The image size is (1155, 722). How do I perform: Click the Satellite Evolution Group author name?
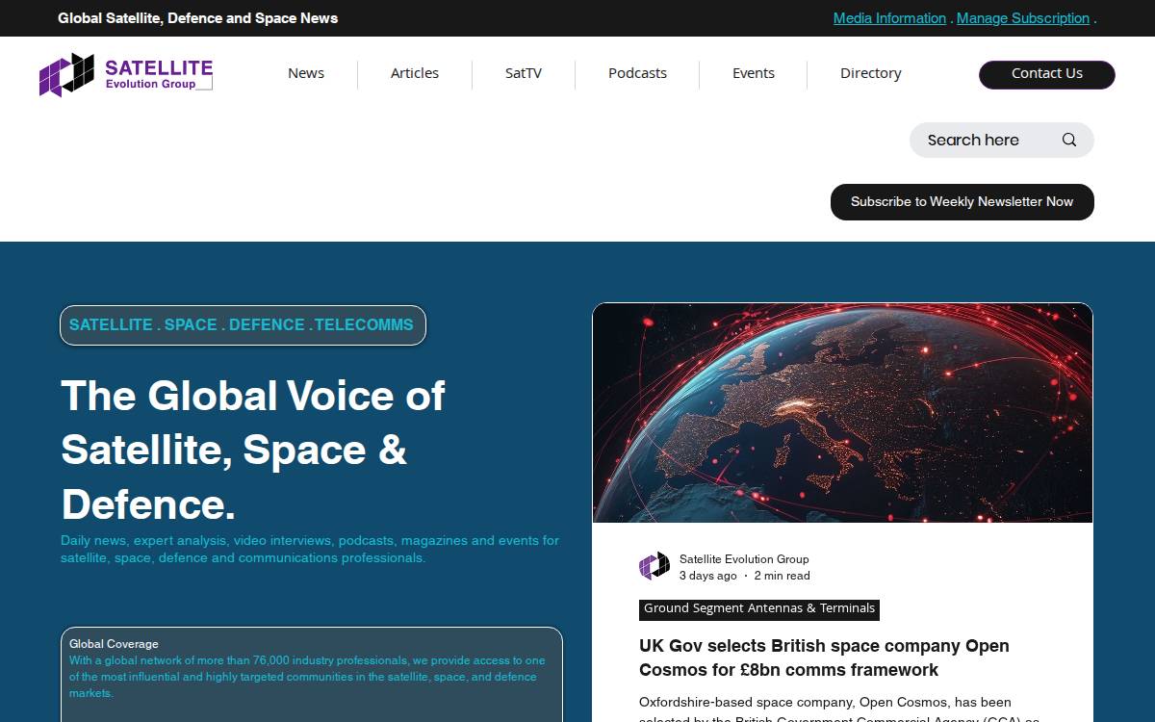tap(744, 559)
